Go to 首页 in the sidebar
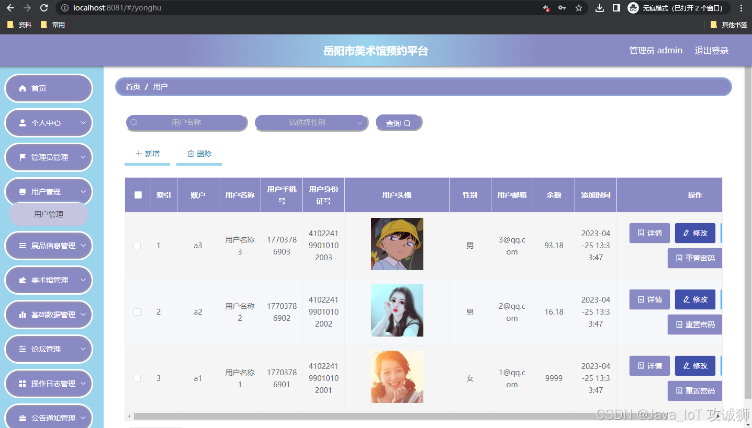The height and width of the screenshot is (428, 752). pyautogui.click(x=49, y=88)
